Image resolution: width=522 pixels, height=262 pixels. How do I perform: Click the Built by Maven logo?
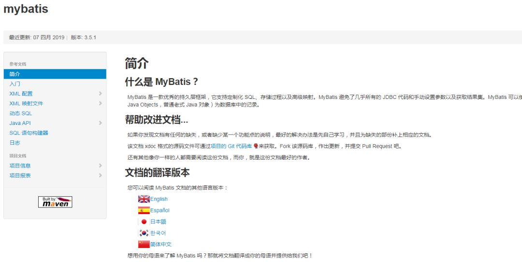(x=55, y=202)
